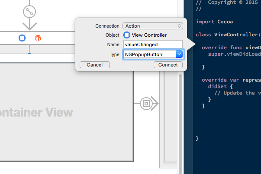Open the Connection dropdown showing Action
The image size is (261, 174).
[x=153, y=26]
